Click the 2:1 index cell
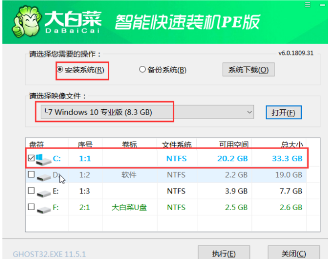The width and height of the screenshot is (330, 270). point(85,207)
